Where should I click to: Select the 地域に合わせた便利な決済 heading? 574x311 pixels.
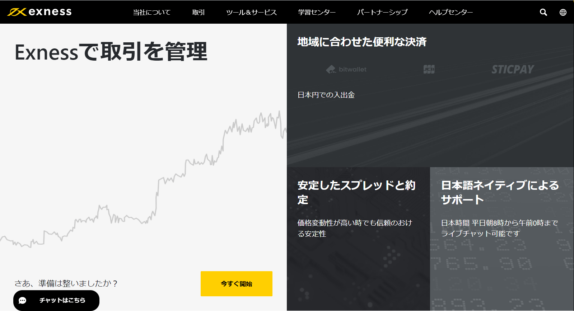tap(362, 42)
